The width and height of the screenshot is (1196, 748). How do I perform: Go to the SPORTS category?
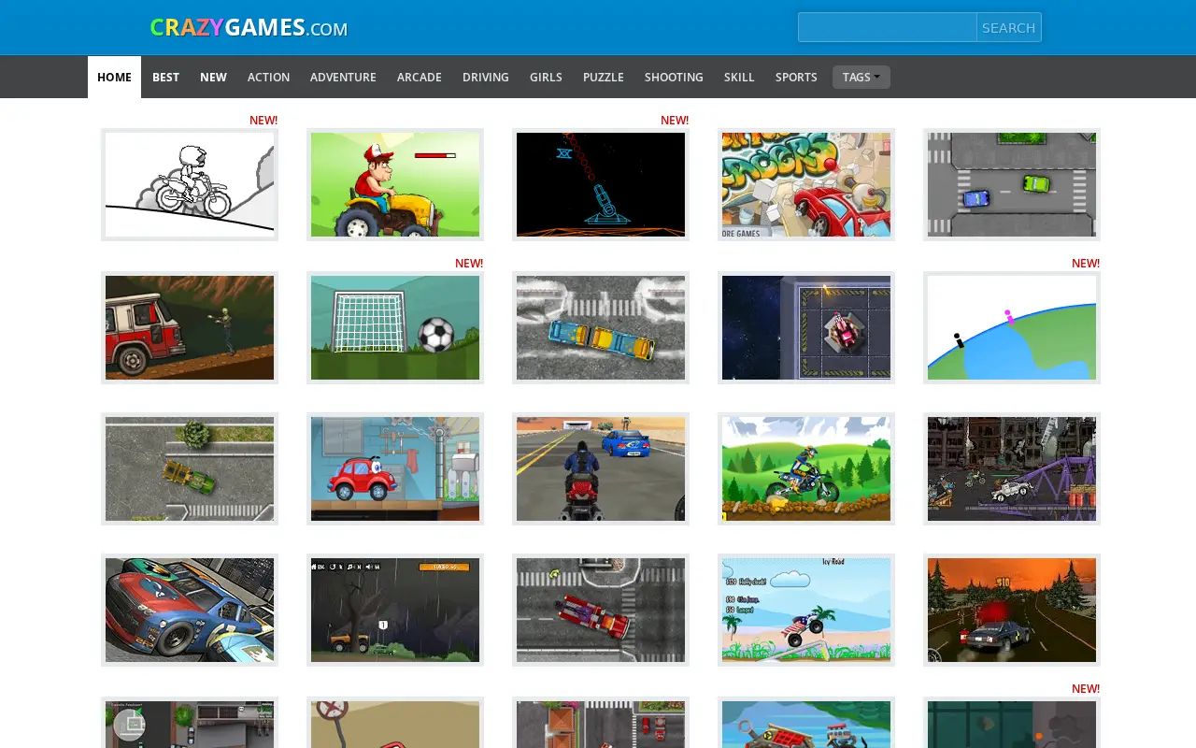coord(796,77)
